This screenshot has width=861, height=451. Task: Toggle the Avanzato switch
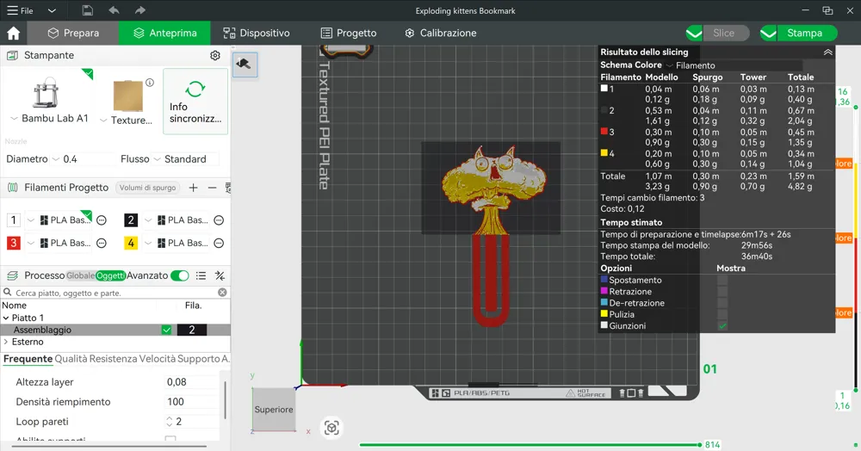point(180,275)
